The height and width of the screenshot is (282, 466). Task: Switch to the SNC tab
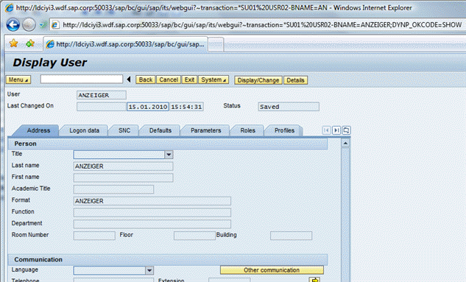124,130
